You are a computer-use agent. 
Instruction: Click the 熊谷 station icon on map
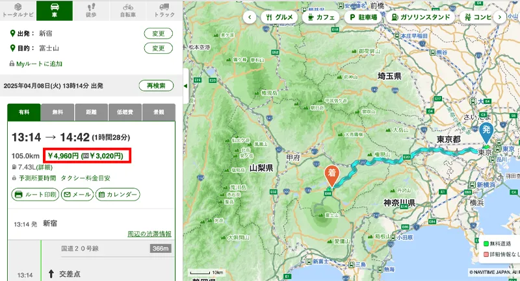point(433,52)
